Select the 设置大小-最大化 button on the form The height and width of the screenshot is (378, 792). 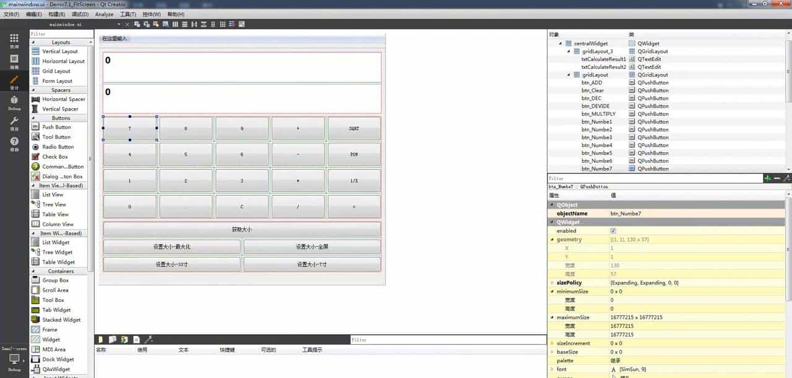point(171,246)
